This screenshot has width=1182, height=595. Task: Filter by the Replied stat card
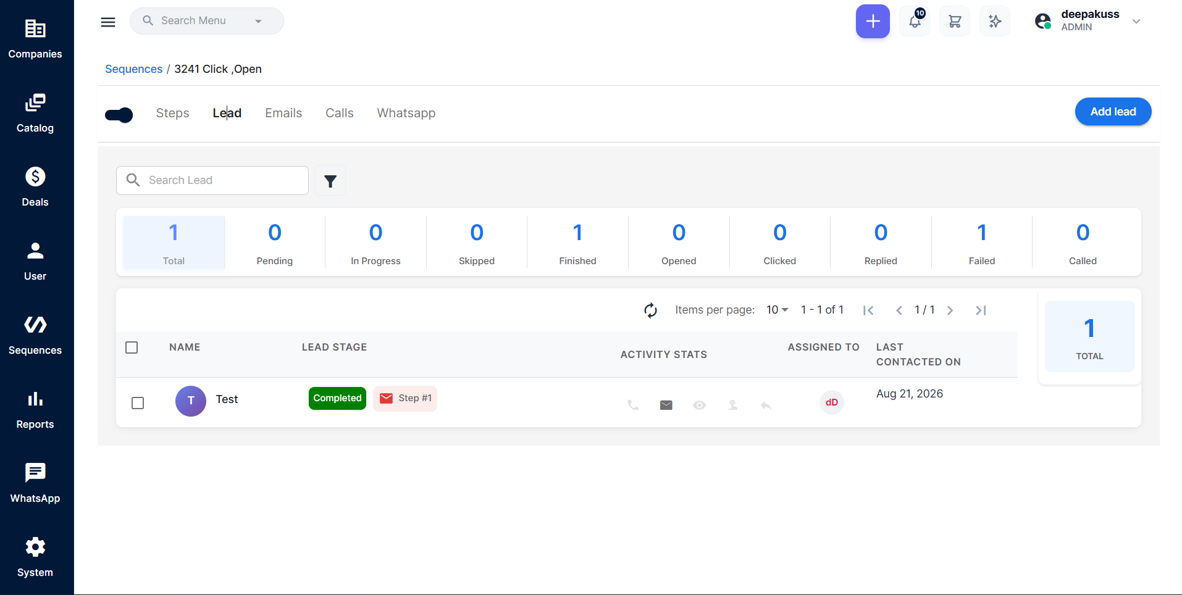pyautogui.click(x=881, y=243)
